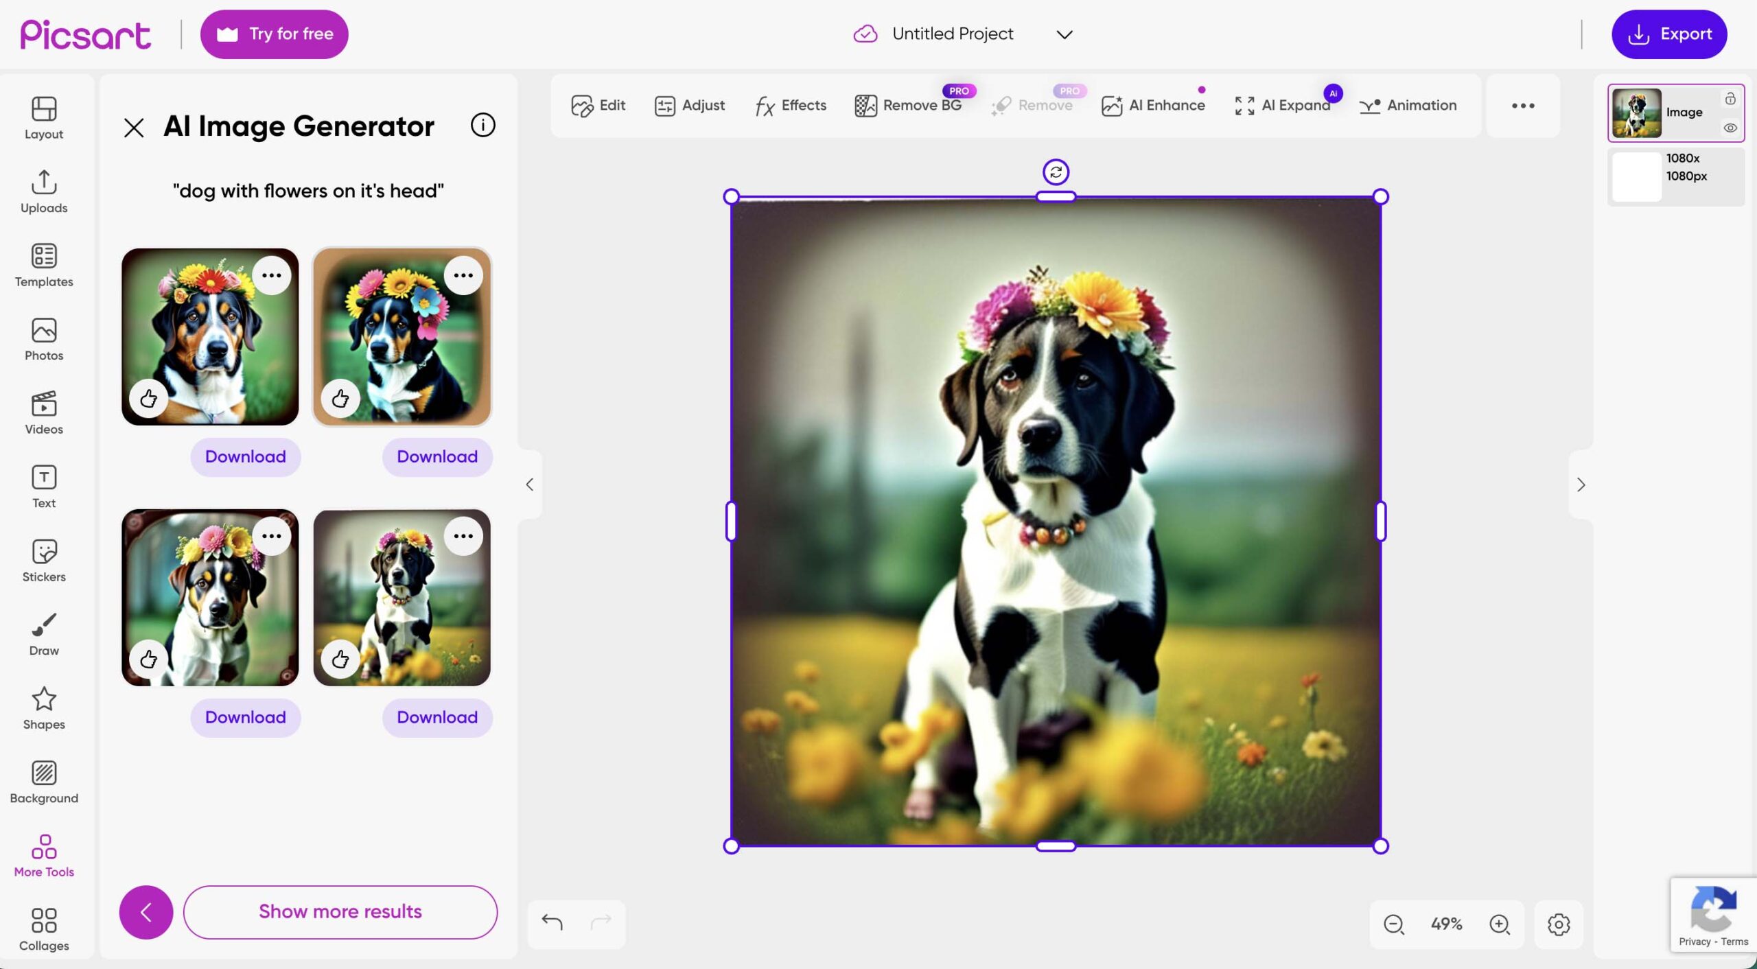The width and height of the screenshot is (1757, 969).
Task: Zoom in with the plus magnifier
Action: point(1500,924)
